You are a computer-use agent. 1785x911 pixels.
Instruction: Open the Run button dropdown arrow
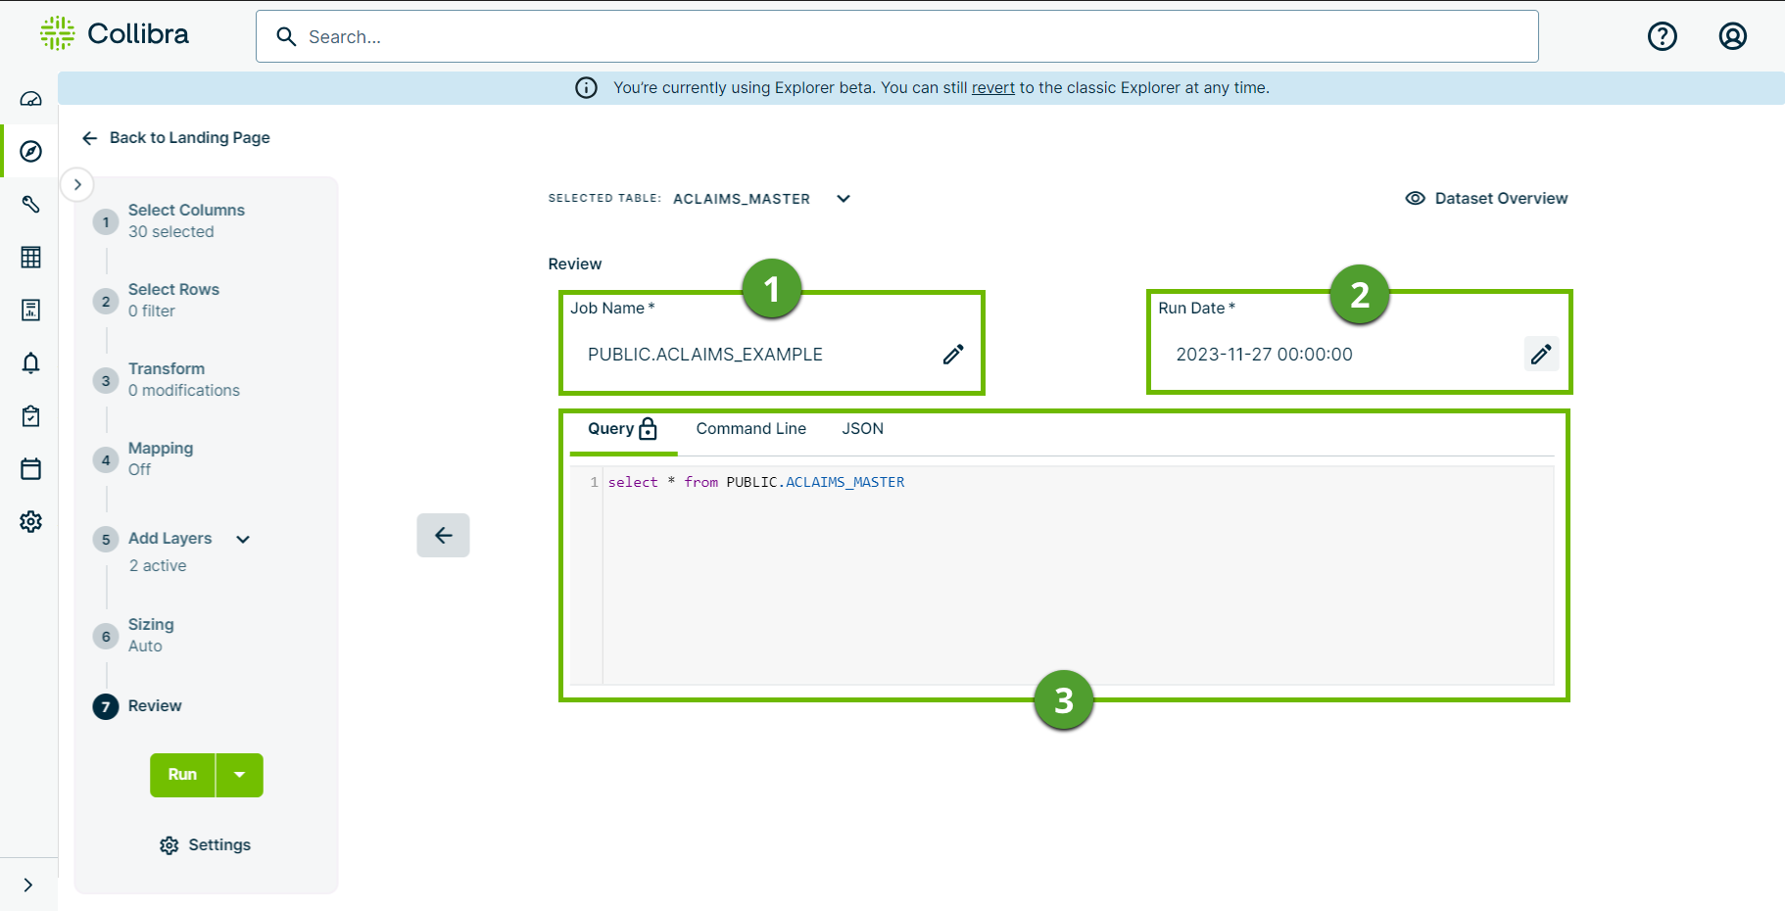pos(240,775)
